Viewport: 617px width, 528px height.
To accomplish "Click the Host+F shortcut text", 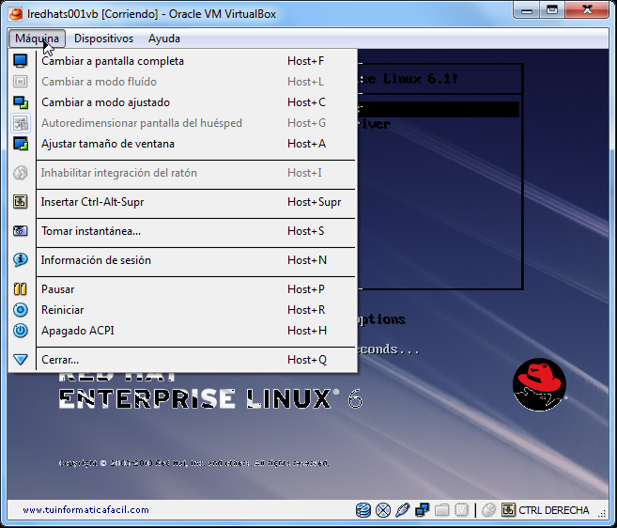I will click(x=306, y=61).
